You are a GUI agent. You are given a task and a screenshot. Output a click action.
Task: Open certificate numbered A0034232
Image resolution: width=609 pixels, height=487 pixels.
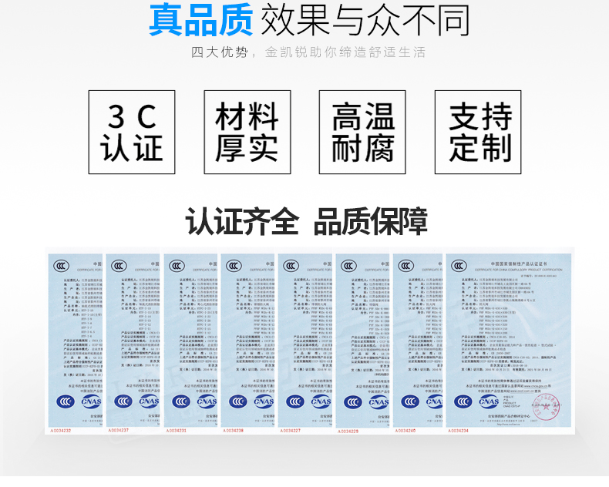pos(75,339)
